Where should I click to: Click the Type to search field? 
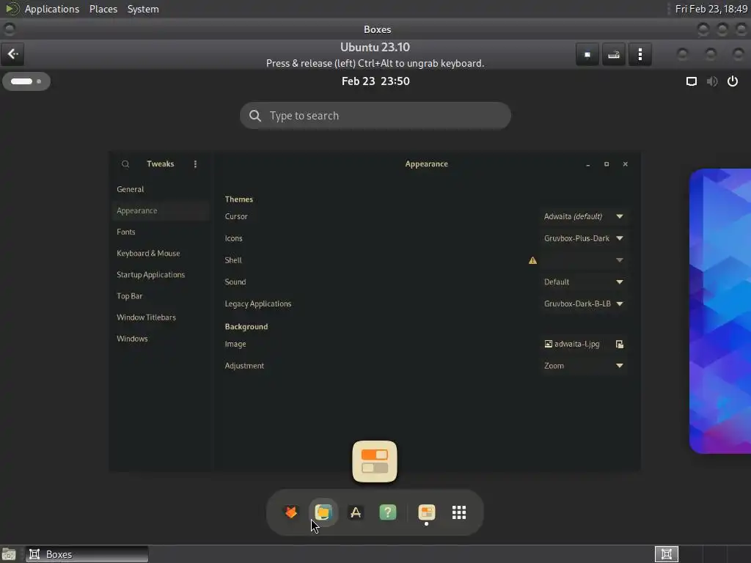(375, 116)
